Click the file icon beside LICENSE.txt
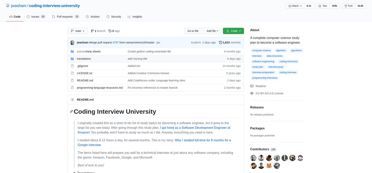 point(72,73)
